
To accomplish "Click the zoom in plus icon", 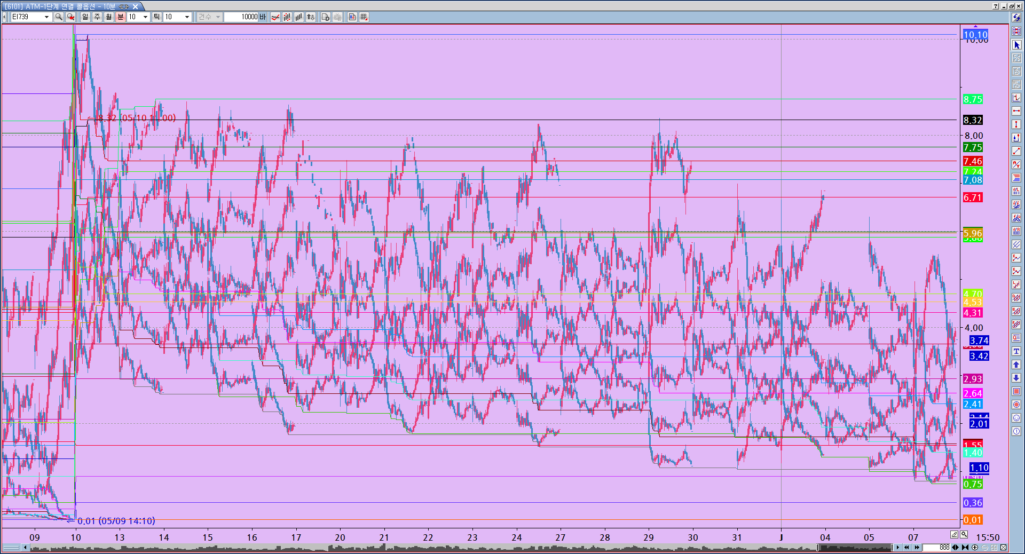I will 975,548.
